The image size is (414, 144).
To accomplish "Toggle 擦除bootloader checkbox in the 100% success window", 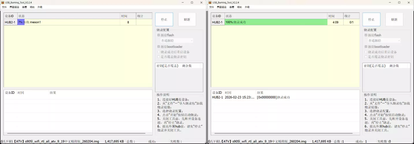I will click(366, 47).
